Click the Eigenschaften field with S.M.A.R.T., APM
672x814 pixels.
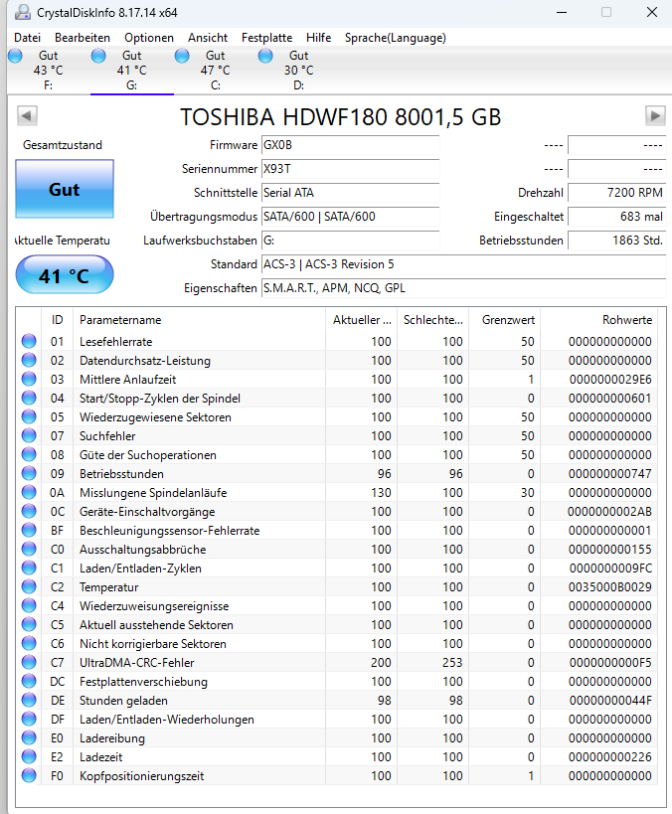(464, 288)
